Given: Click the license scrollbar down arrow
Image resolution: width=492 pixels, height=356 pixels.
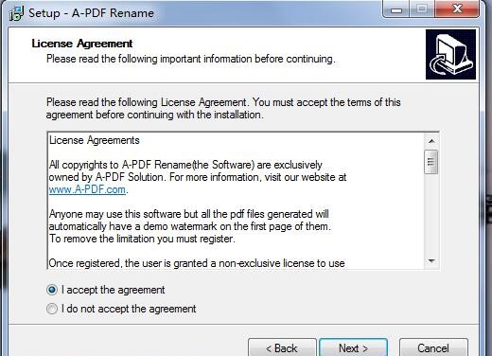Looking at the screenshot, I should pos(431,261).
